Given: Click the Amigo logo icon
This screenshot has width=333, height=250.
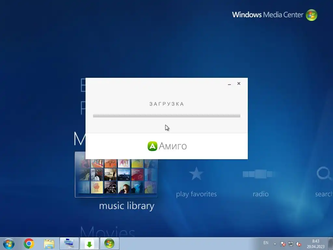Looking at the screenshot, I should click(x=152, y=146).
